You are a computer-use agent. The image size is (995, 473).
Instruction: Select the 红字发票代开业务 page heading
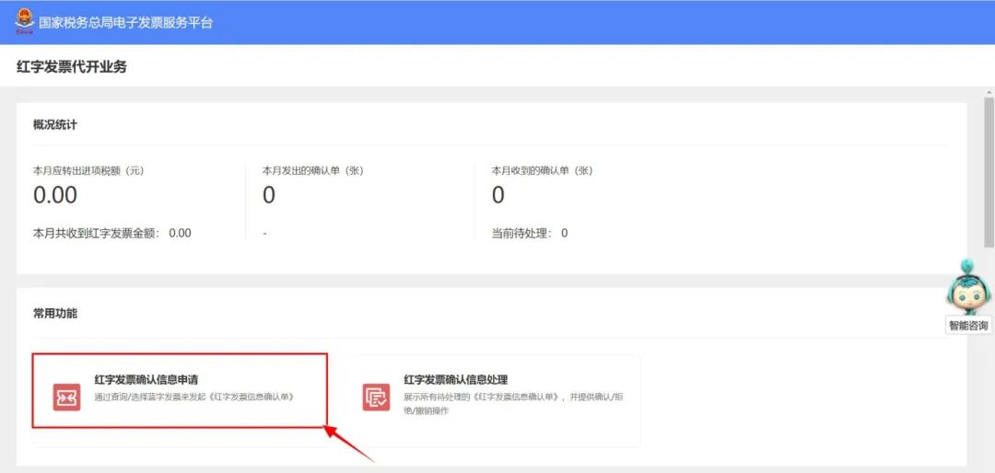pyautogui.click(x=71, y=66)
